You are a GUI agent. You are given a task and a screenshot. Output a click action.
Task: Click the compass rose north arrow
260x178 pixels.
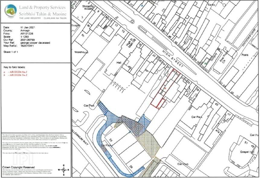point(65,170)
